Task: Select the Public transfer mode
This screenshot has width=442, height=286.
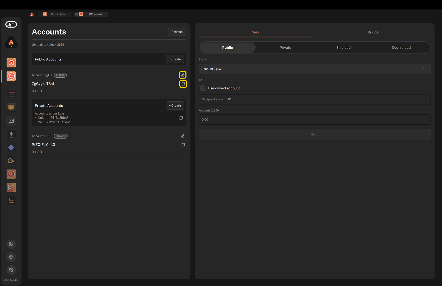Action: coord(227,48)
